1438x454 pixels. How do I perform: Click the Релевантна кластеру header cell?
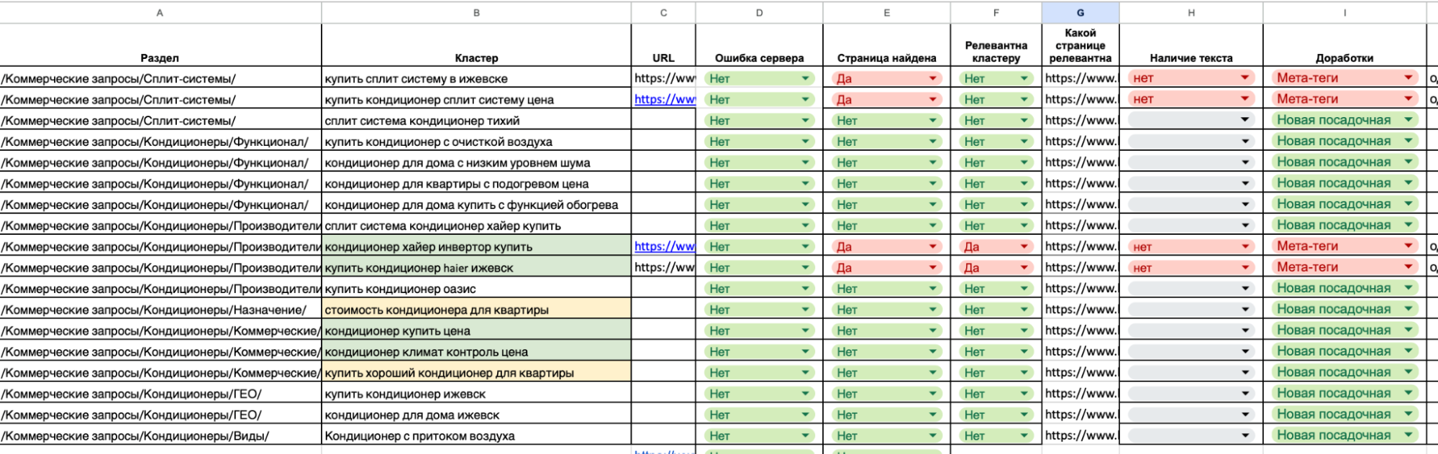996,45
